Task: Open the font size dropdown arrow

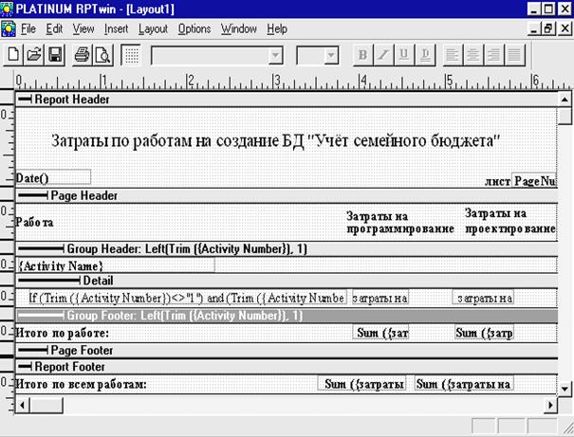Action: point(331,56)
